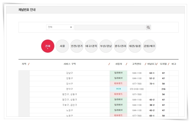Focus the channel search text field
This screenshot has height=123, width=191.
pyautogui.click(x=110, y=27)
